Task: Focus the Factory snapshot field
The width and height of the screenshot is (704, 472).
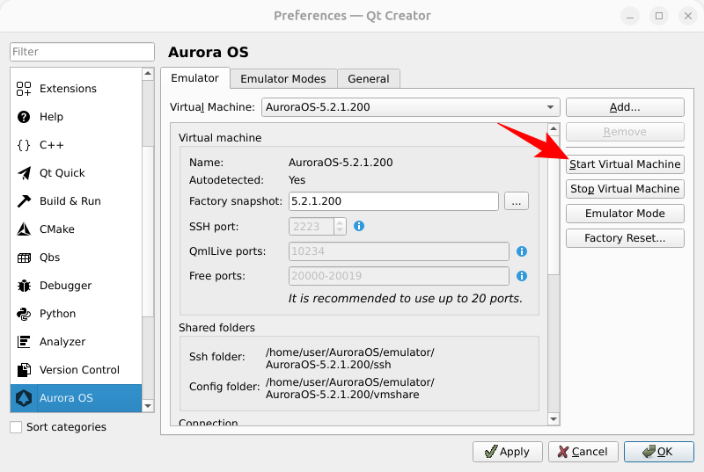Action: click(x=393, y=201)
